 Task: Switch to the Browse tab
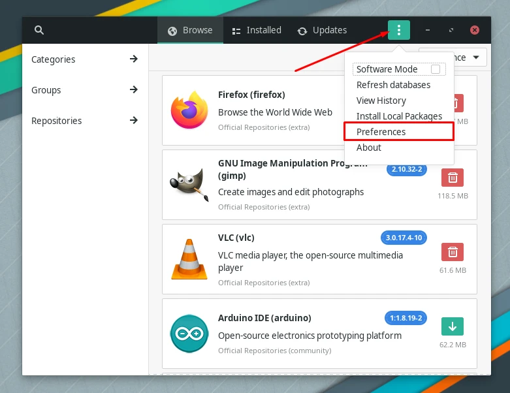[190, 30]
